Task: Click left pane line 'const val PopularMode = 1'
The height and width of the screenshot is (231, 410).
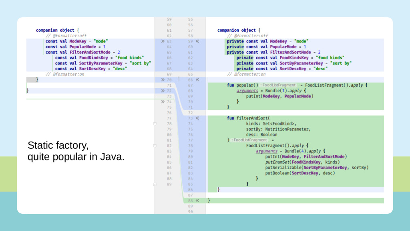Action: point(75,47)
